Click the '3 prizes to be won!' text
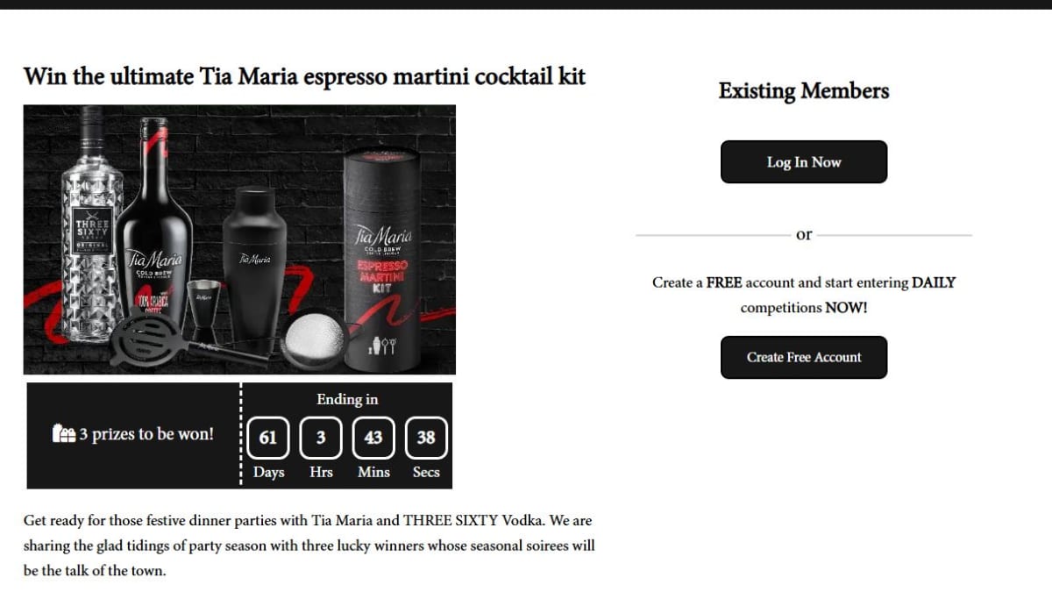The image size is (1052, 592). click(146, 434)
